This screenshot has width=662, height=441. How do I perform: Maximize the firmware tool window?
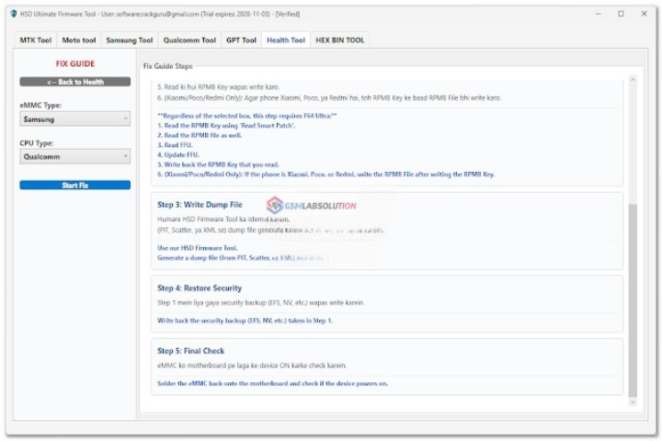click(621, 14)
